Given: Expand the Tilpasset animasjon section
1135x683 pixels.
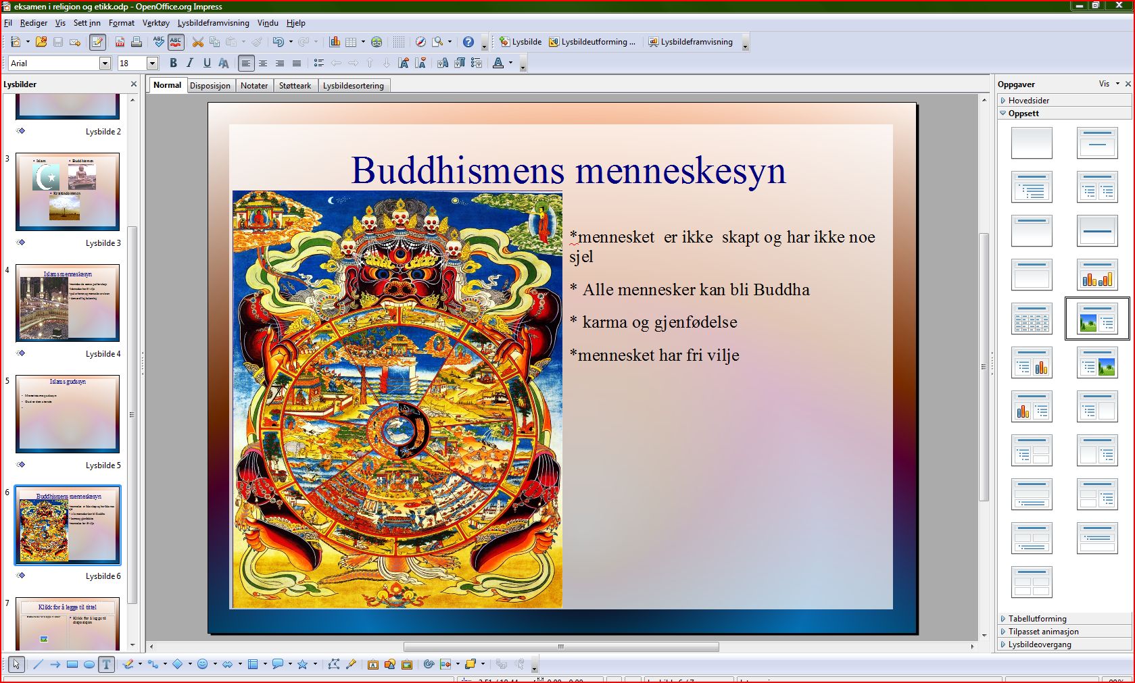Looking at the screenshot, I should [x=1064, y=631].
